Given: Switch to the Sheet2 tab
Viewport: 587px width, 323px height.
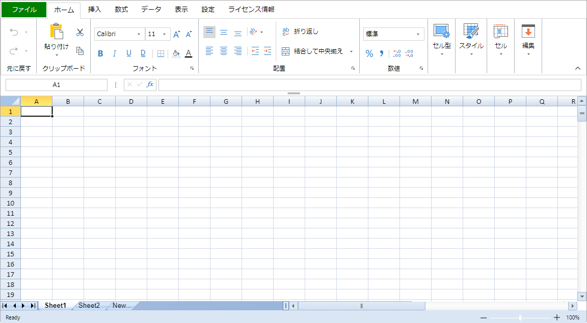Looking at the screenshot, I should tap(89, 305).
